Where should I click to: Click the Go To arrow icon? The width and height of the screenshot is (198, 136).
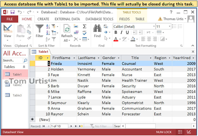(x=106, y=32)
